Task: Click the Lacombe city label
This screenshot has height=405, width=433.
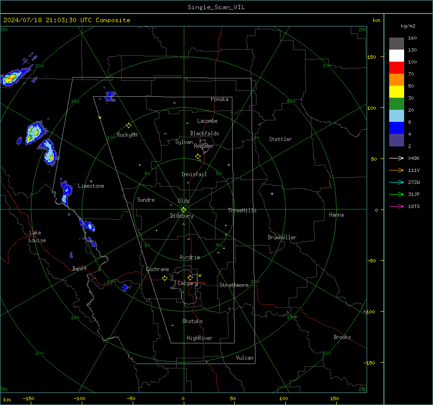Action: [x=207, y=121]
